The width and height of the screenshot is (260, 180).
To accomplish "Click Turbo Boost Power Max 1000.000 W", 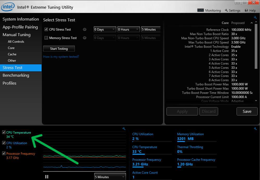I will (x=239, y=84).
